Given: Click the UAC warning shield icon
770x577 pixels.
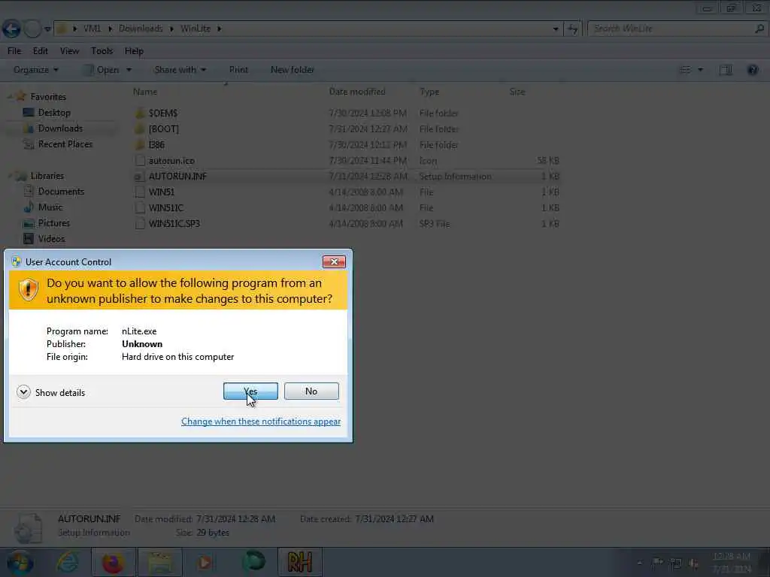Looking at the screenshot, I should [29, 289].
